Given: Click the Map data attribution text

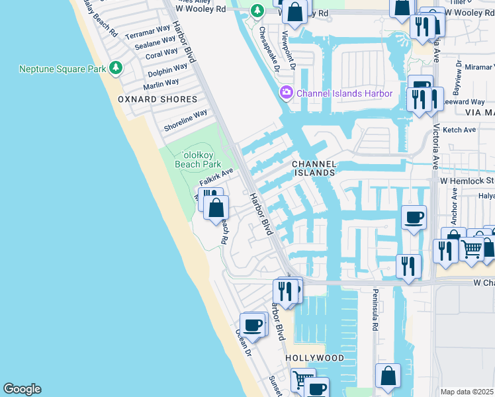Looking at the screenshot, I should pos(467,392).
